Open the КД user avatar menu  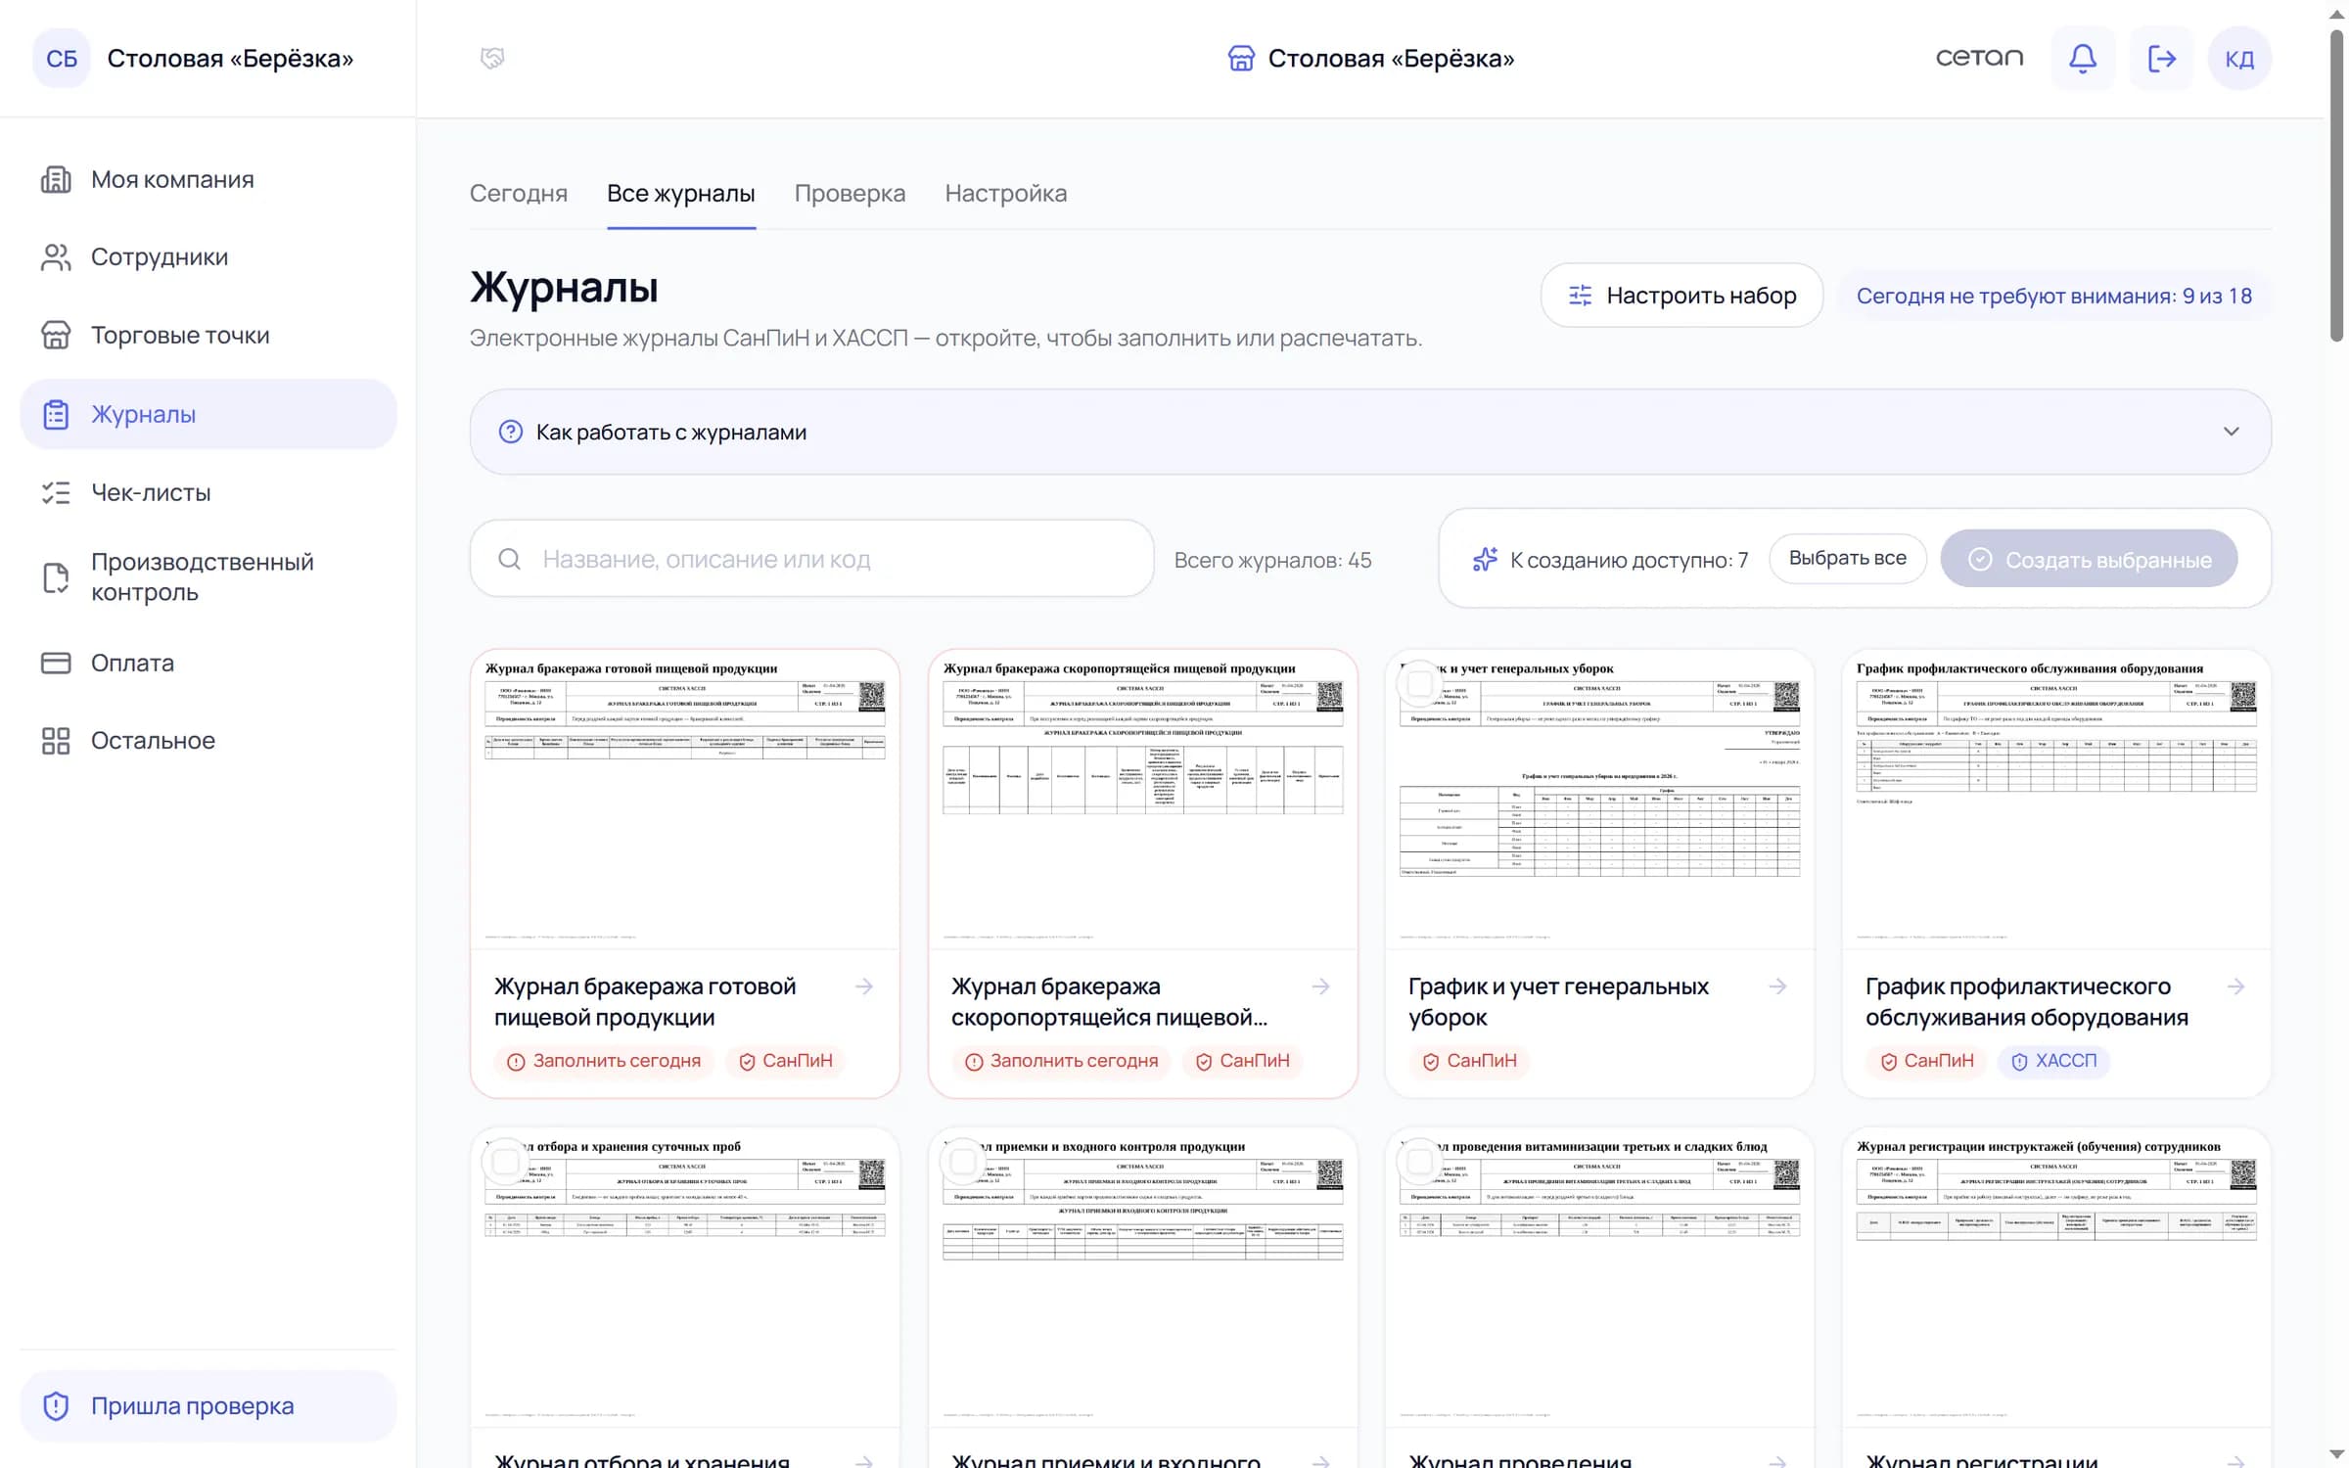click(2239, 59)
